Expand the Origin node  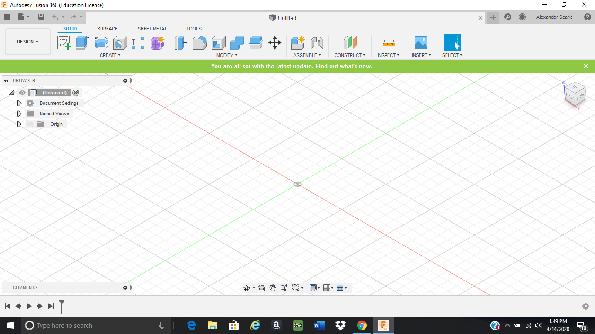click(19, 124)
